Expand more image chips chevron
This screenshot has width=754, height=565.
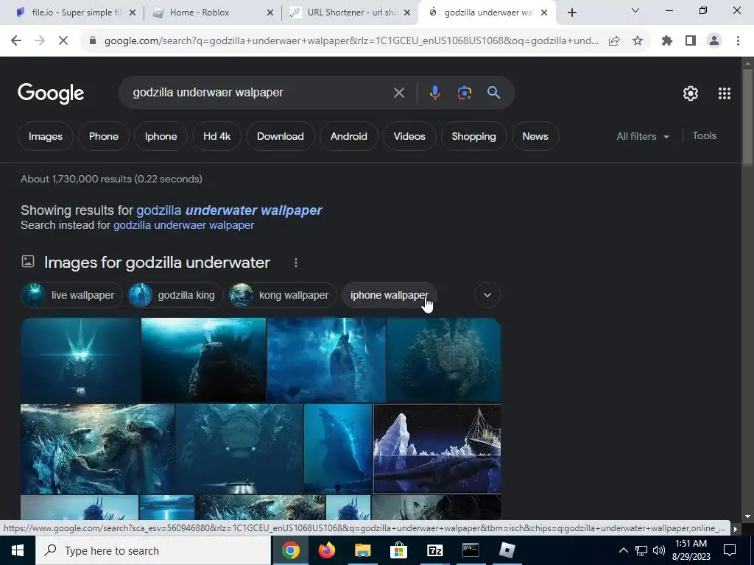(487, 296)
